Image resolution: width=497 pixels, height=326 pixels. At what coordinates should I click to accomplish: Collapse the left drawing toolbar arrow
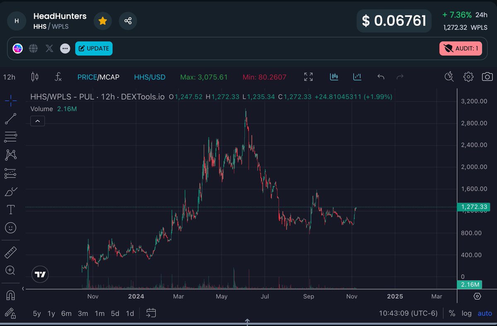click(x=24, y=288)
